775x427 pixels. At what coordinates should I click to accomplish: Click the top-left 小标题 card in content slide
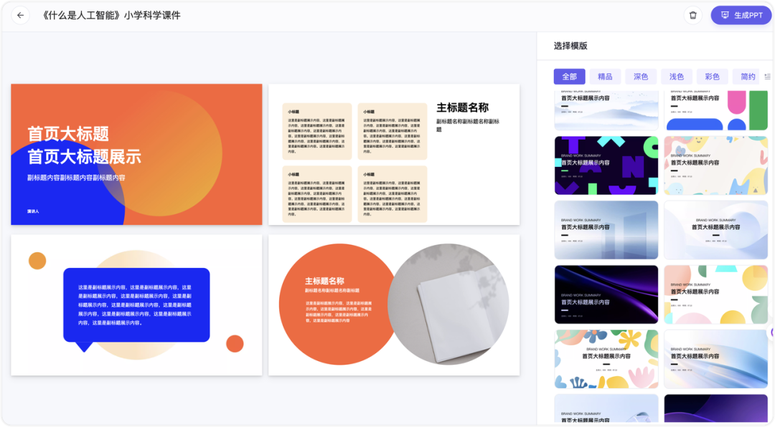coord(317,131)
